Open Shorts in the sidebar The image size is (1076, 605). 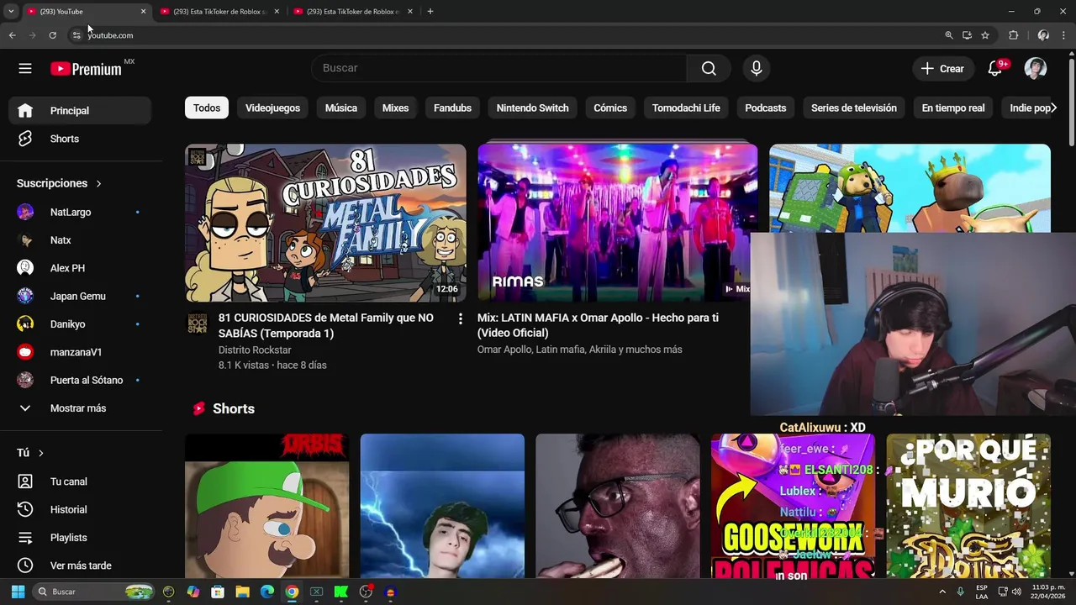point(80,139)
